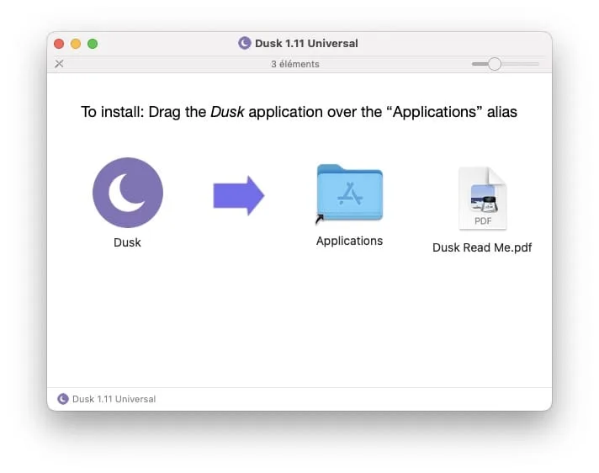Open the Applications folder alias

pos(350,193)
